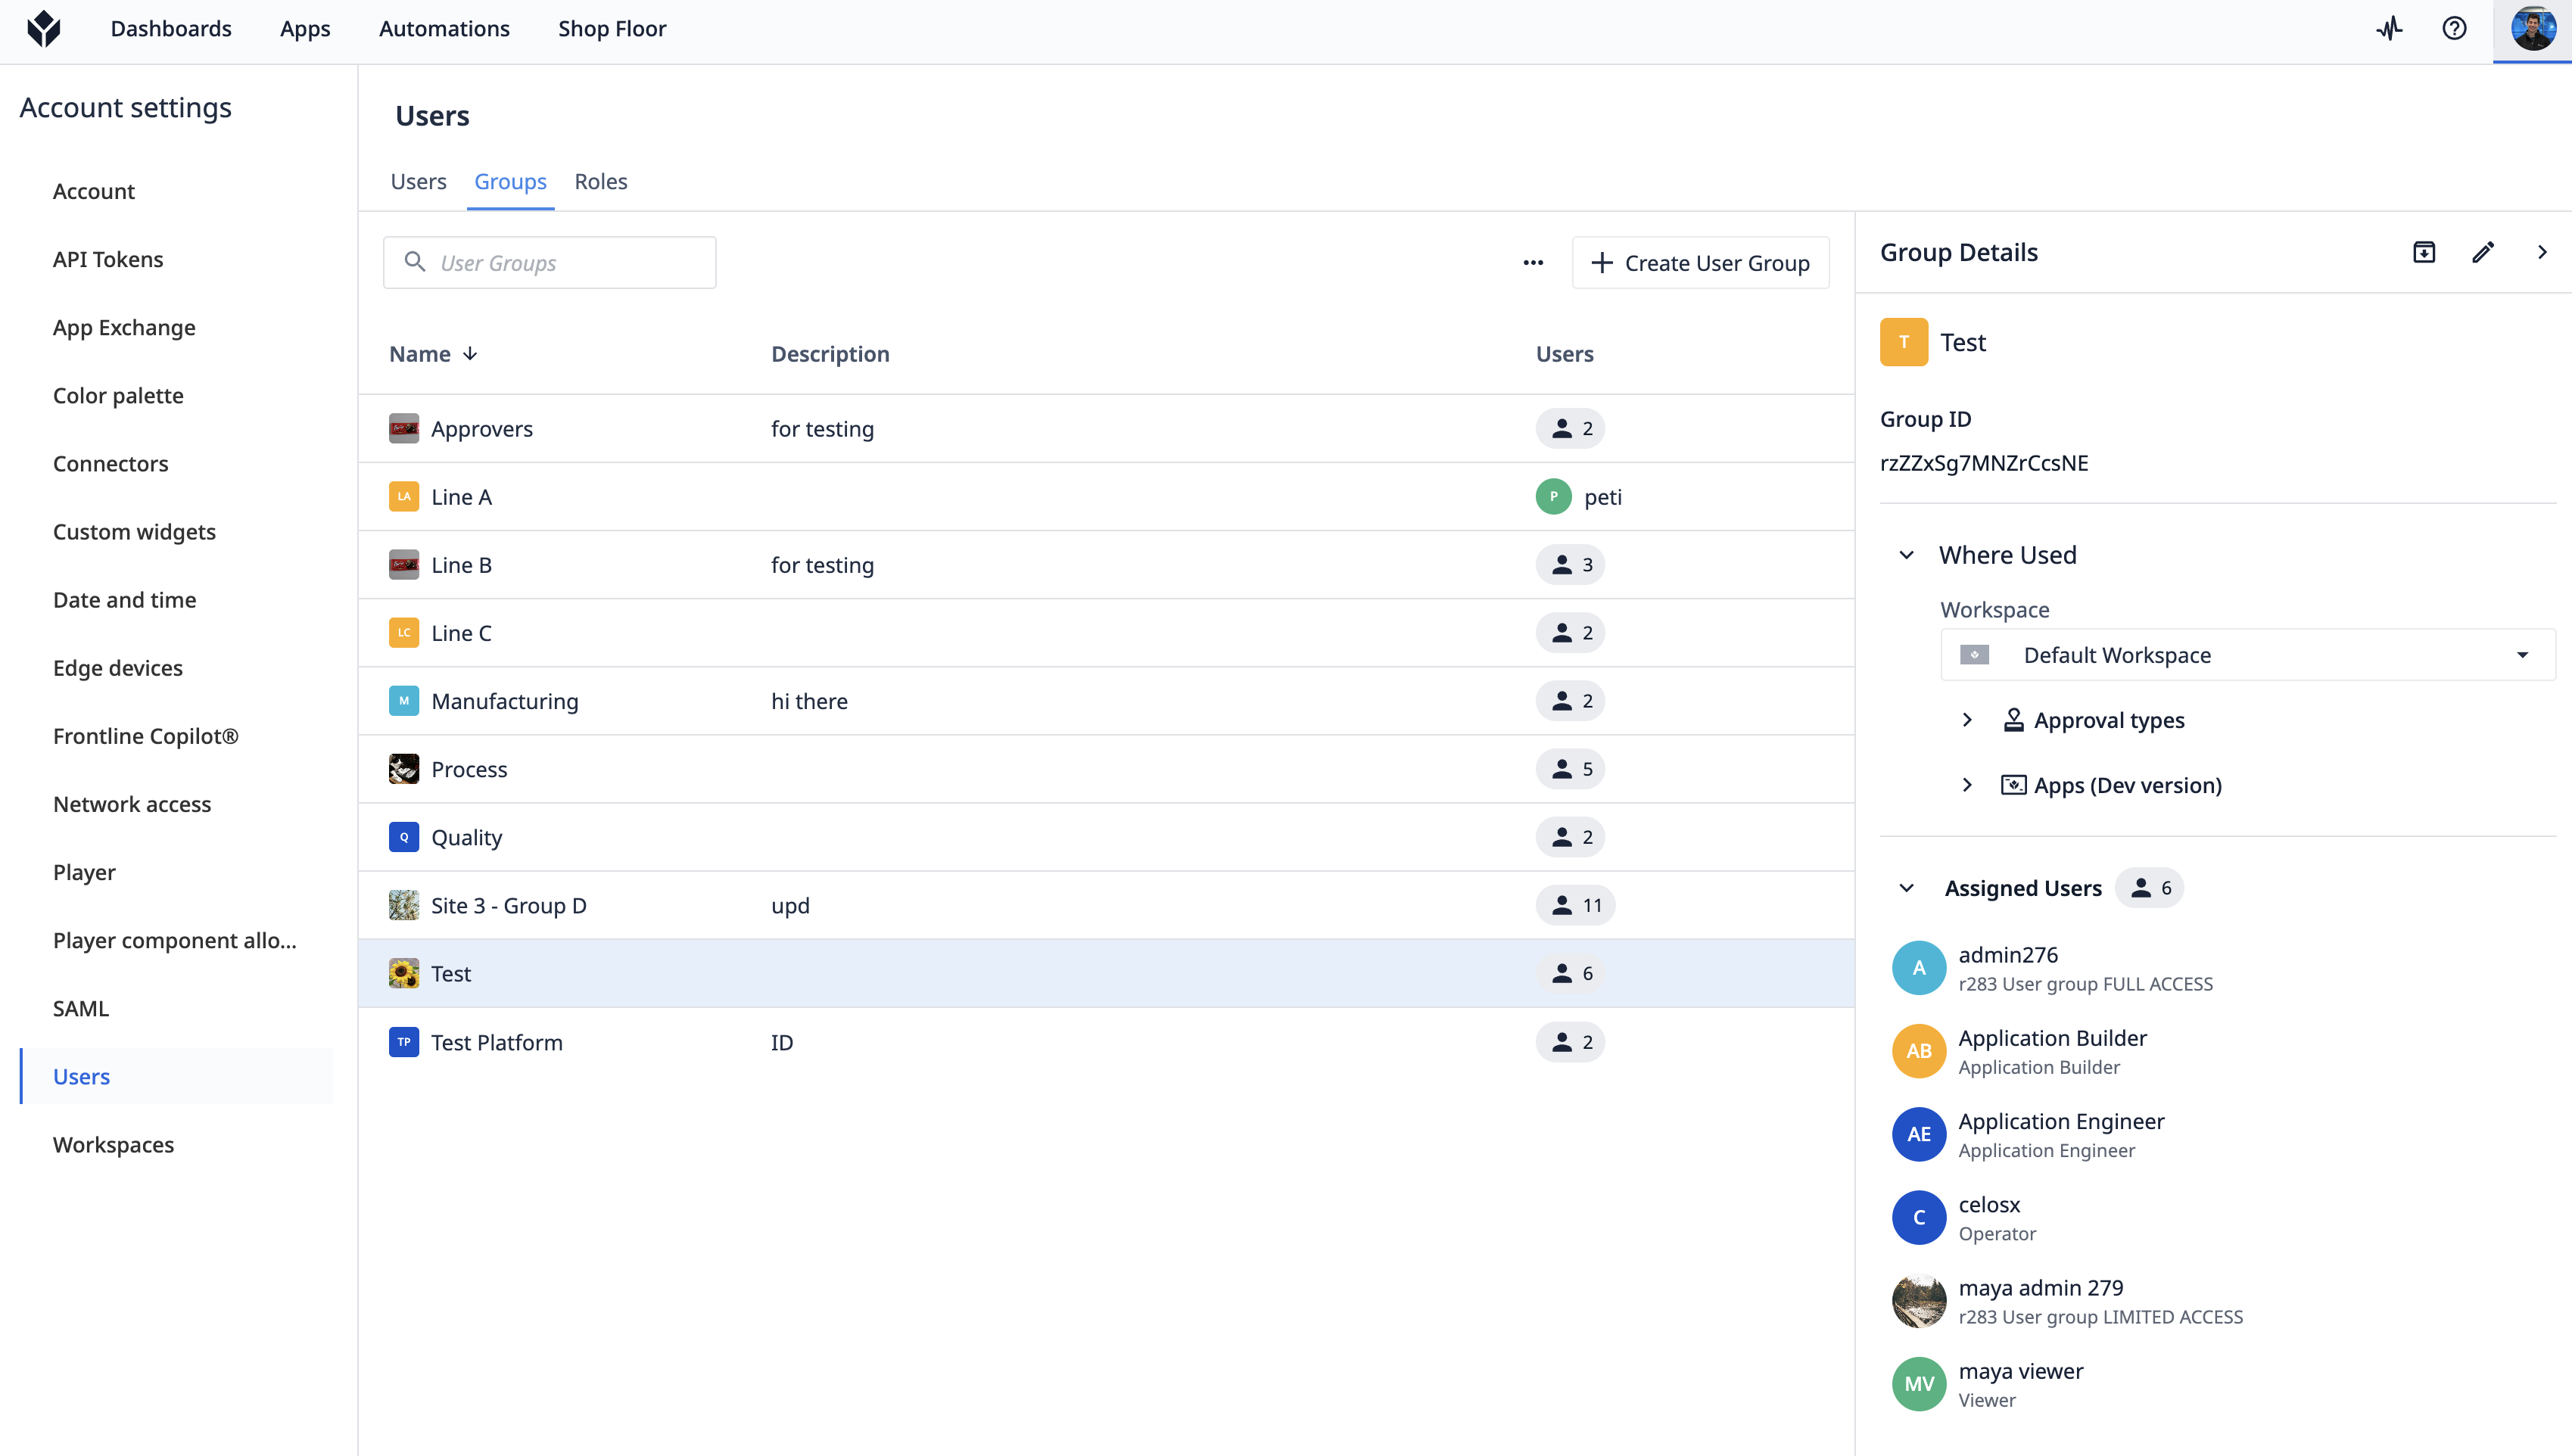2572x1456 pixels.
Task: Click the Manufacturing group M icon
Action: [404, 701]
